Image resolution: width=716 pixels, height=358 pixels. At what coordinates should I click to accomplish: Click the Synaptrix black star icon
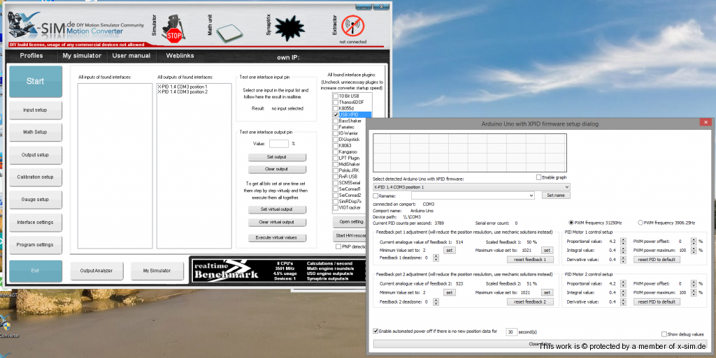tap(289, 29)
